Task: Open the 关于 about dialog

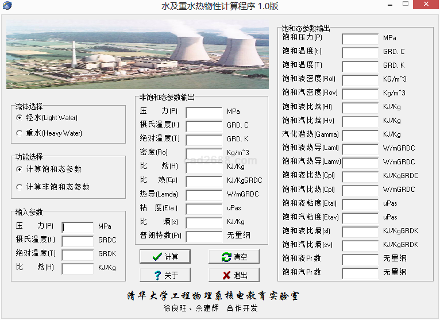Action: click(165, 275)
